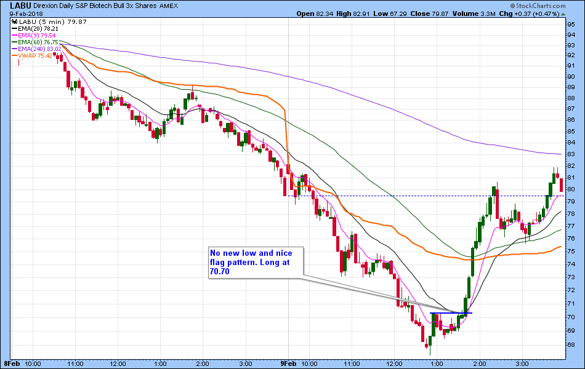Click the EMA(240) 83.02 legend entry
The height and width of the screenshot is (369, 585).
[36, 49]
